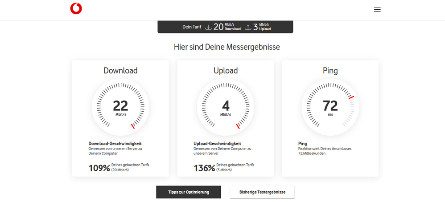Click the 22 Mbit/s download value
This screenshot has height=202, width=445.
click(x=121, y=108)
